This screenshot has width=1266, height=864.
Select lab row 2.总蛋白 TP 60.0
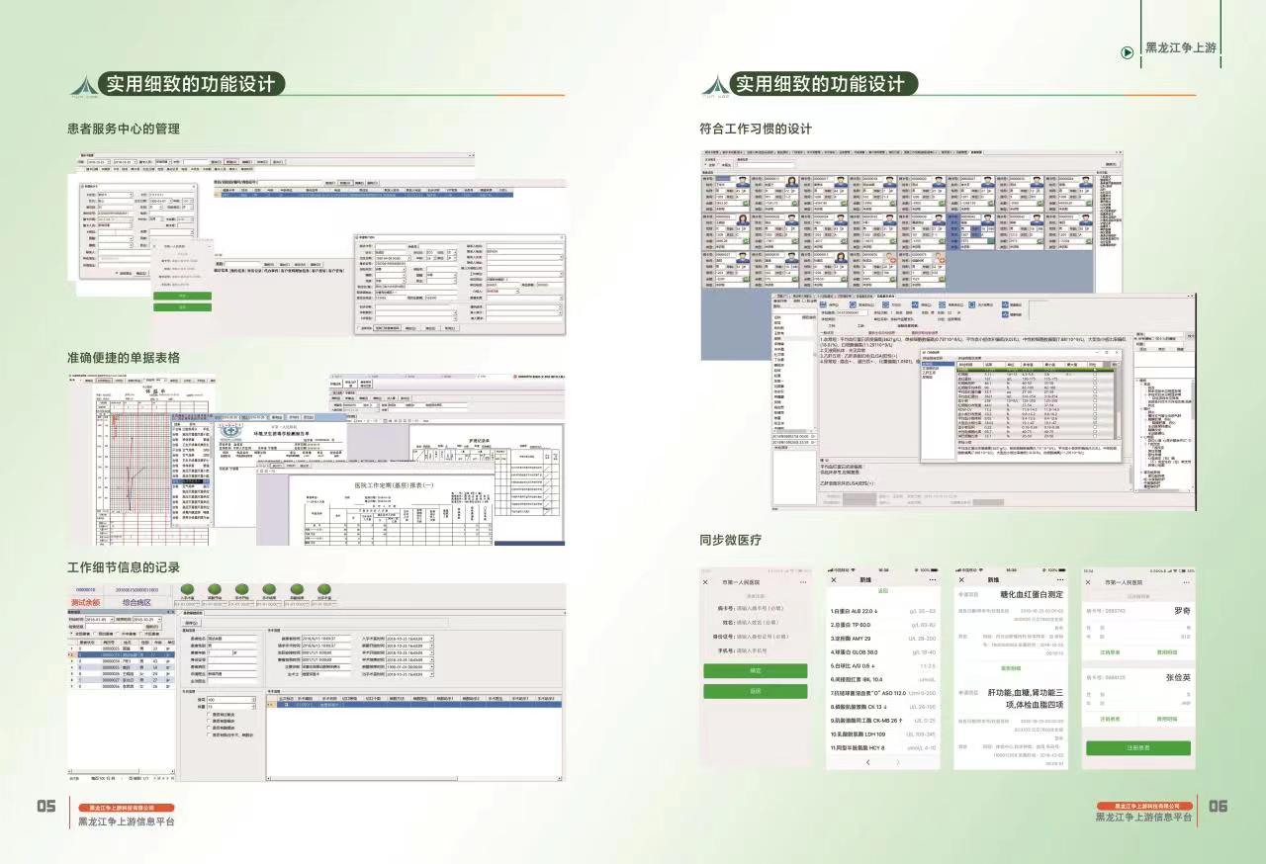[x=882, y=625]
